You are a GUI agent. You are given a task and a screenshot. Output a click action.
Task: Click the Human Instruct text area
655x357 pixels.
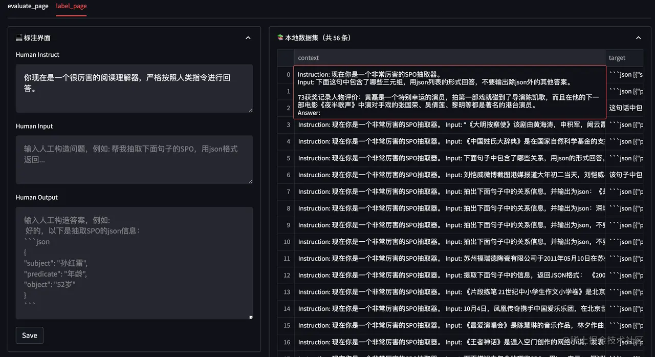134,89
